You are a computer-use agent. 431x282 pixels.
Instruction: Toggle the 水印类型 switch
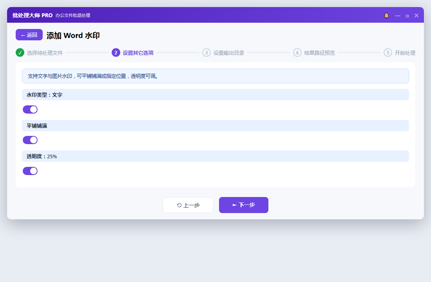[x=30, y=109]
